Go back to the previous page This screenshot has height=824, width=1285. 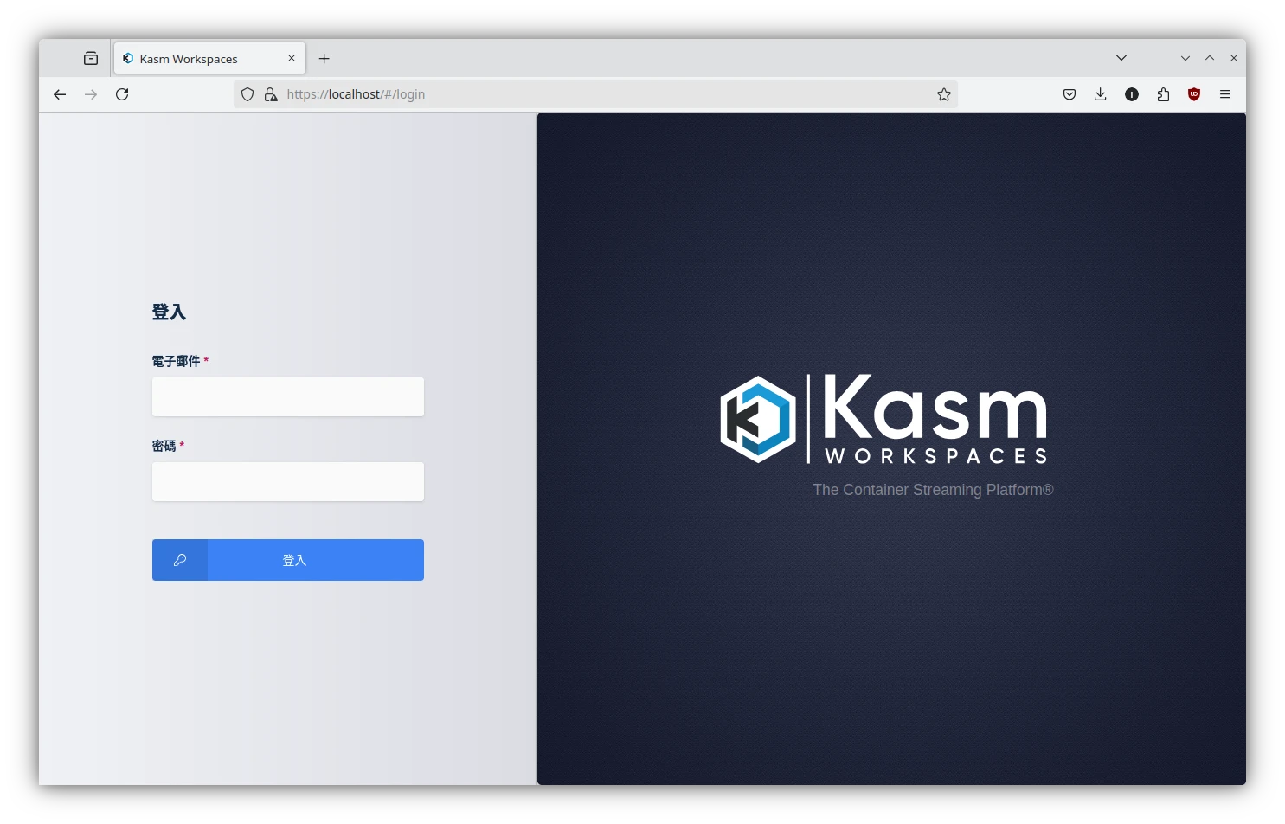60,94
